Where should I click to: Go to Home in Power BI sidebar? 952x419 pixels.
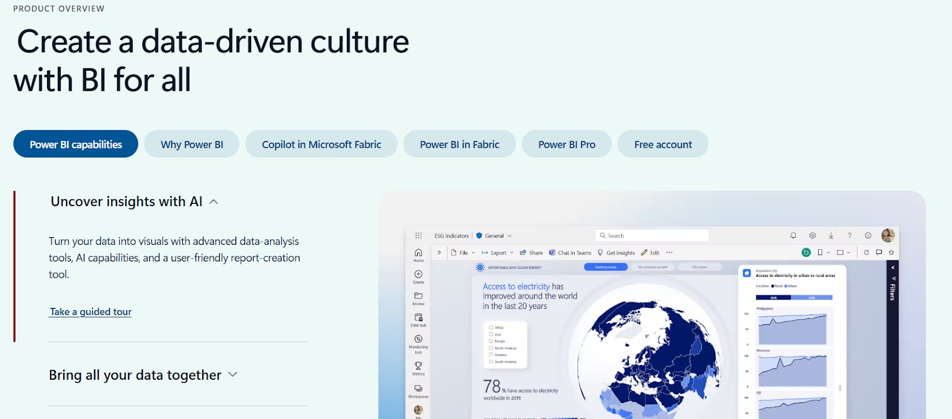418,255
